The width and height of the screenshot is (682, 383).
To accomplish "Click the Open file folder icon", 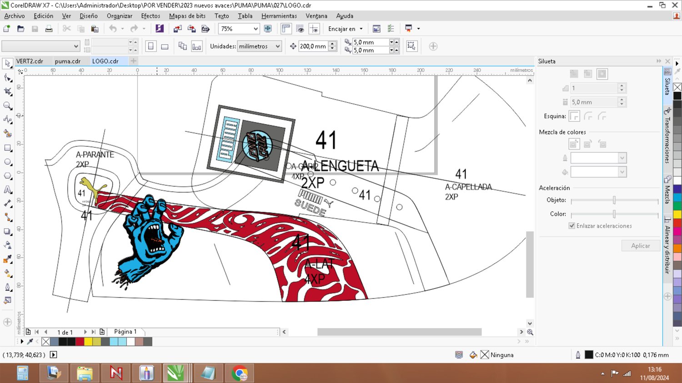I will [x=20, y=29].
